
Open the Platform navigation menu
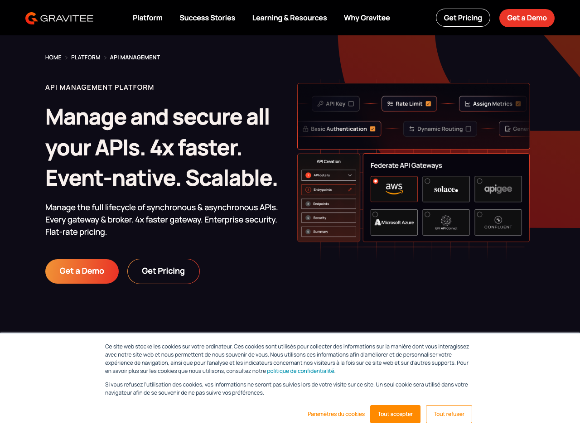[x=147, y=18]
